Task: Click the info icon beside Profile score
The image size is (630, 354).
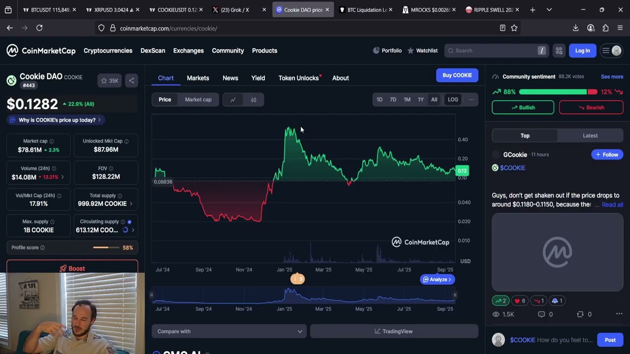Action: pos(42,247)
